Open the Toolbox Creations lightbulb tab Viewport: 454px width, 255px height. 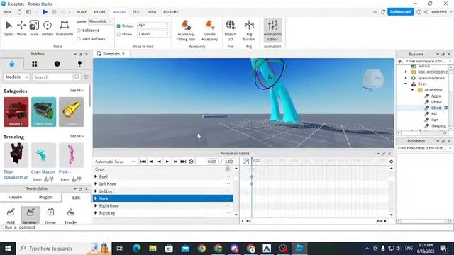(79, 64)
